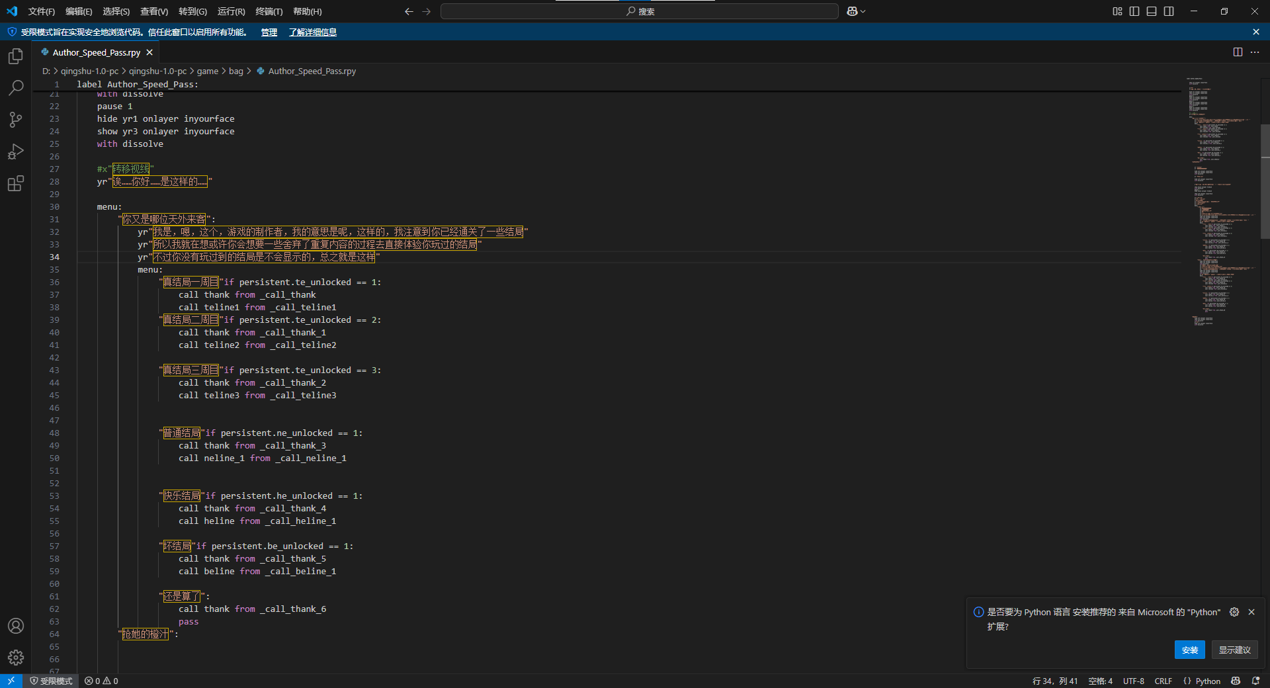The height and width of the screenshot is (688, 1270).
Task: Open the 转到(G) menu
Action: point(192,11)
